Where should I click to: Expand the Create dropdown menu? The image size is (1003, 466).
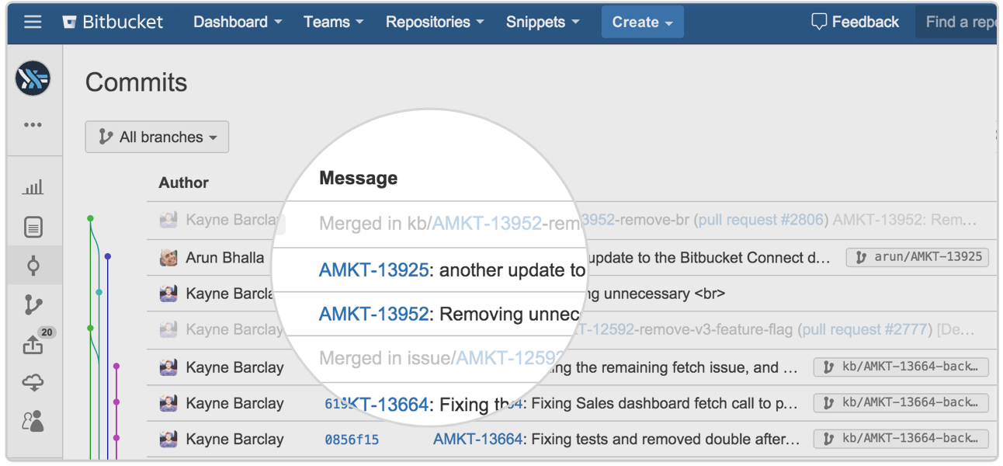point(642,22)
